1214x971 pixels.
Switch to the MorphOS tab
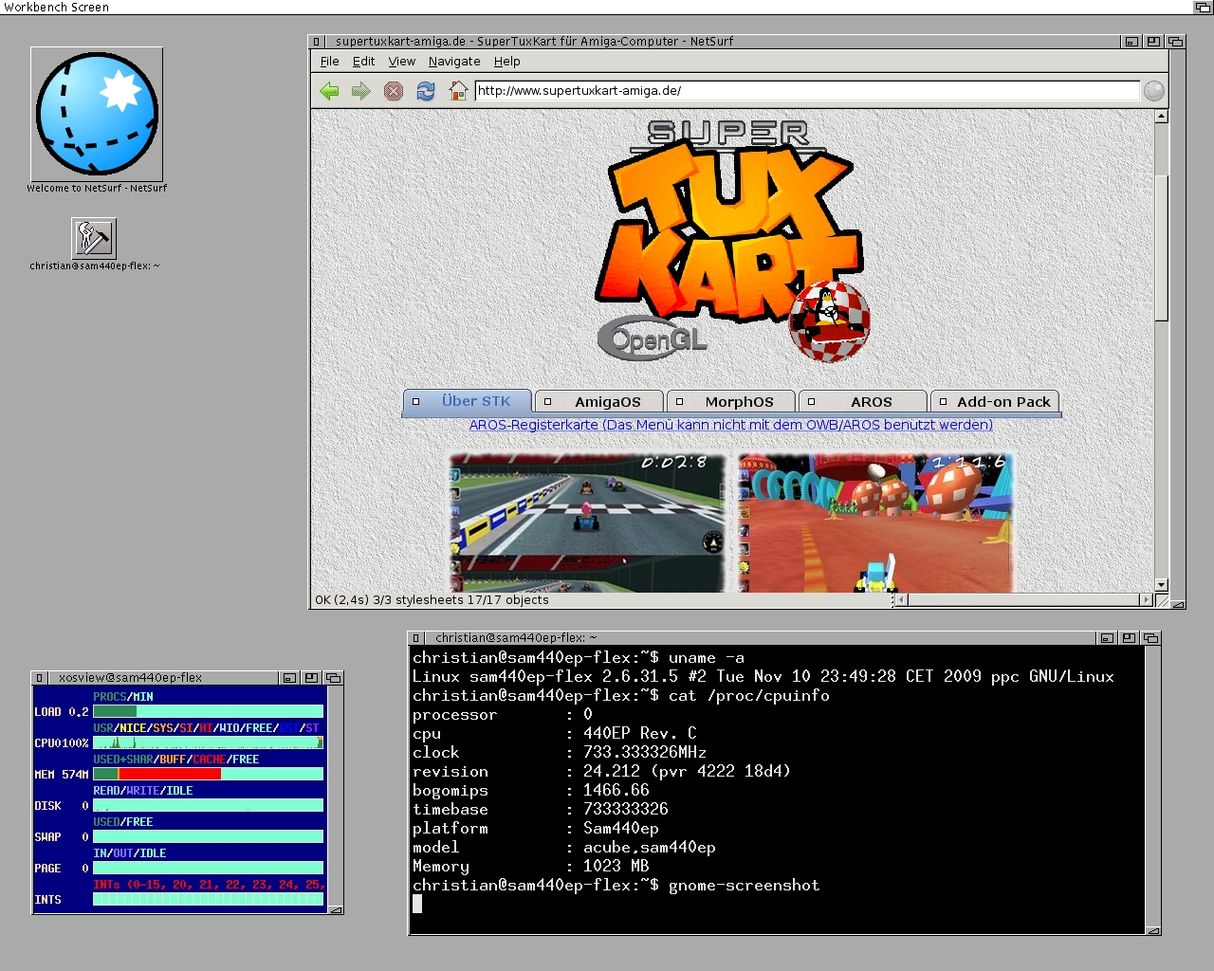(x=731, y=402)
